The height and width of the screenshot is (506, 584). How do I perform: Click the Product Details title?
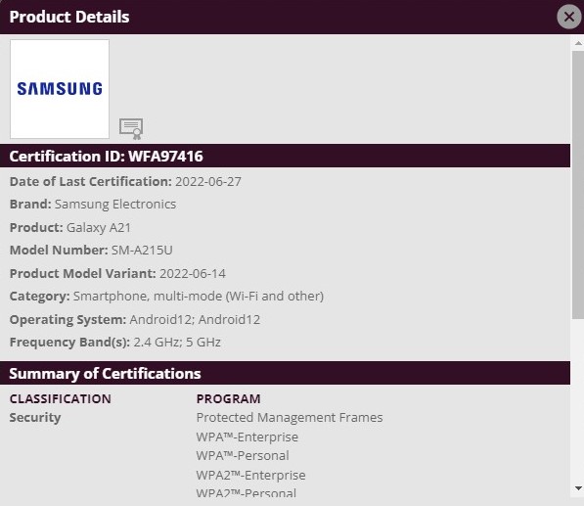[x=69, y=17]
